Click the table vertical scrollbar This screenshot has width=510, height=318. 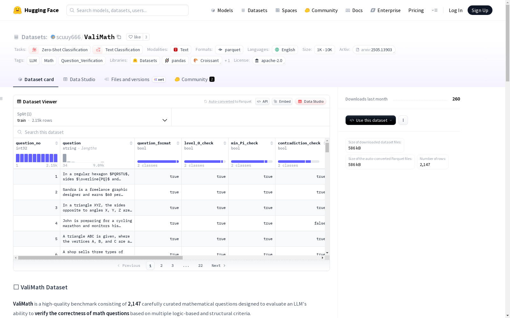pyautogui.click(x=327, y=148)
